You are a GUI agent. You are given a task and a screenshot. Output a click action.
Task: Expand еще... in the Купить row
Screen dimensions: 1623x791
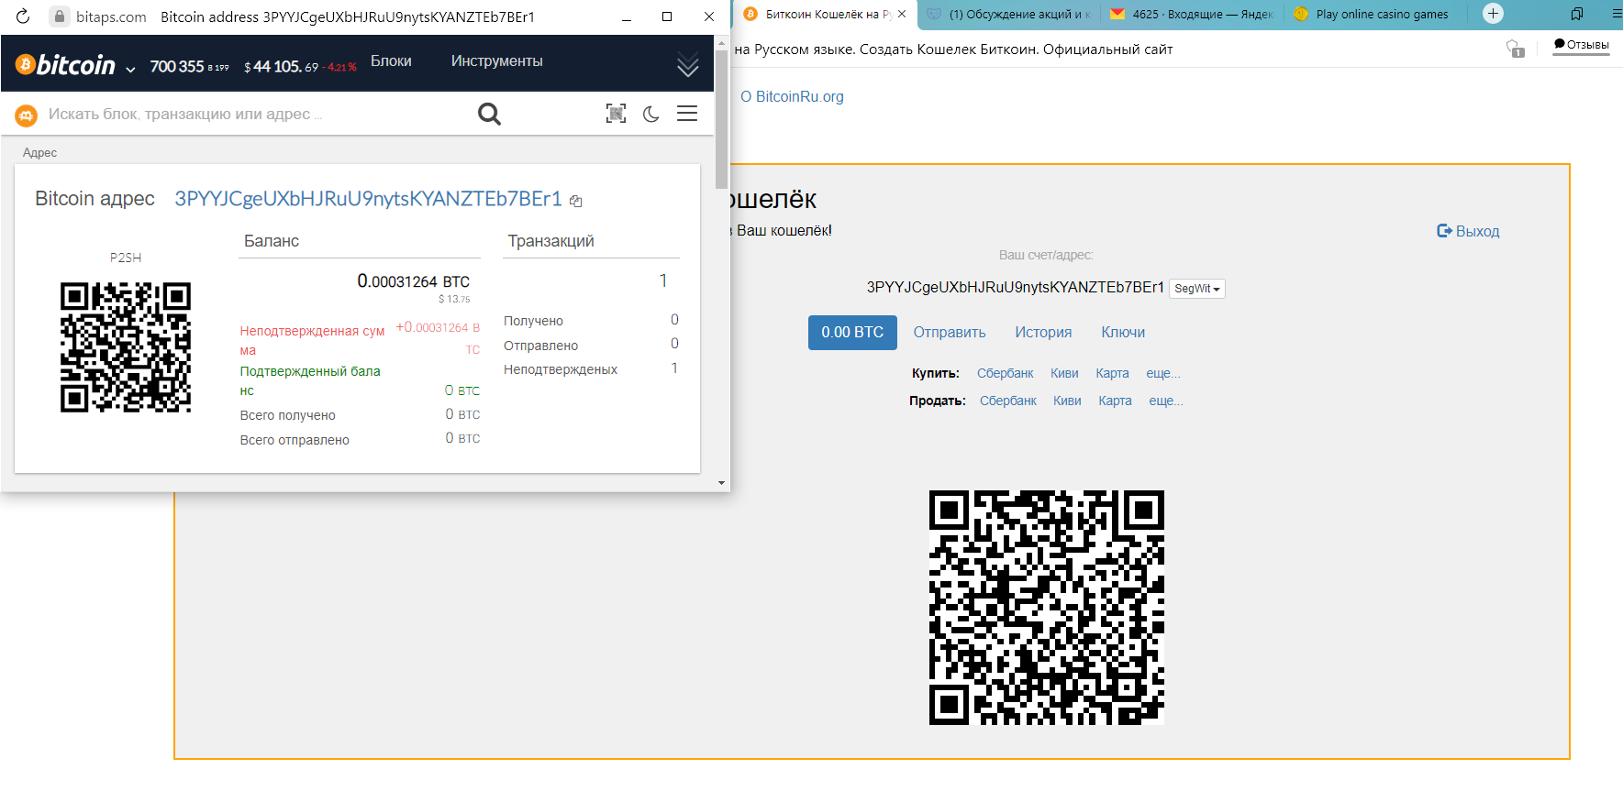pyautogui.click(x=1163, y=373)
